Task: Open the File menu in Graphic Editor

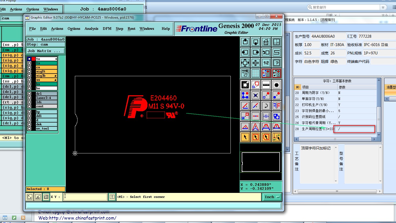Action: coord(32,29)
